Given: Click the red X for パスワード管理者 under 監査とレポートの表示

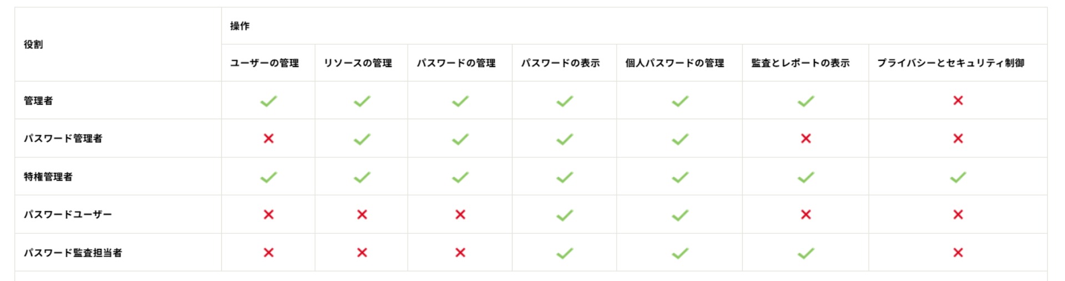Looking at the screenshot, I should tap(806, 139).
